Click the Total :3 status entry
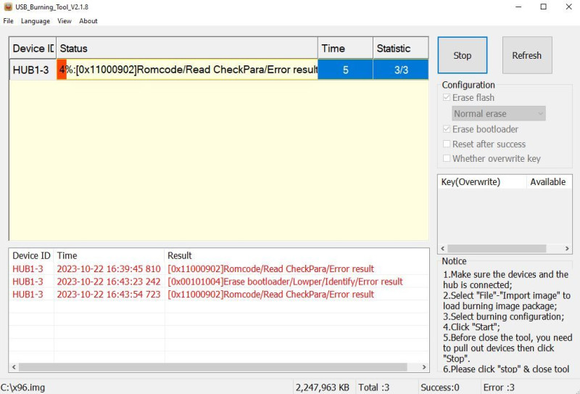The width and height of the screenshot is (580, 394). [373, 387]
